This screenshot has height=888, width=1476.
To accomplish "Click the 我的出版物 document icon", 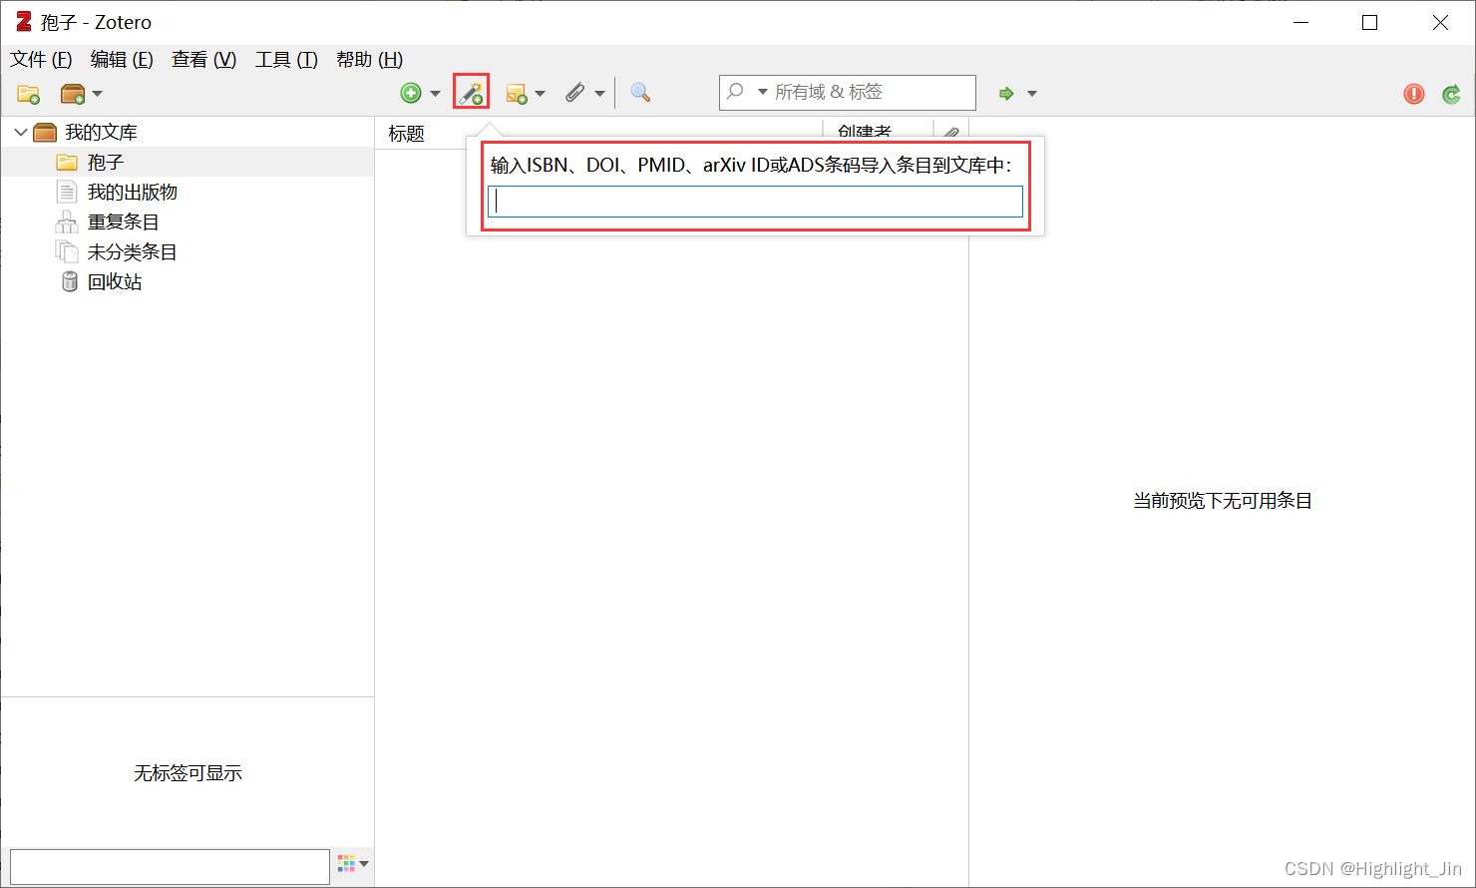I will coord(67,192).
